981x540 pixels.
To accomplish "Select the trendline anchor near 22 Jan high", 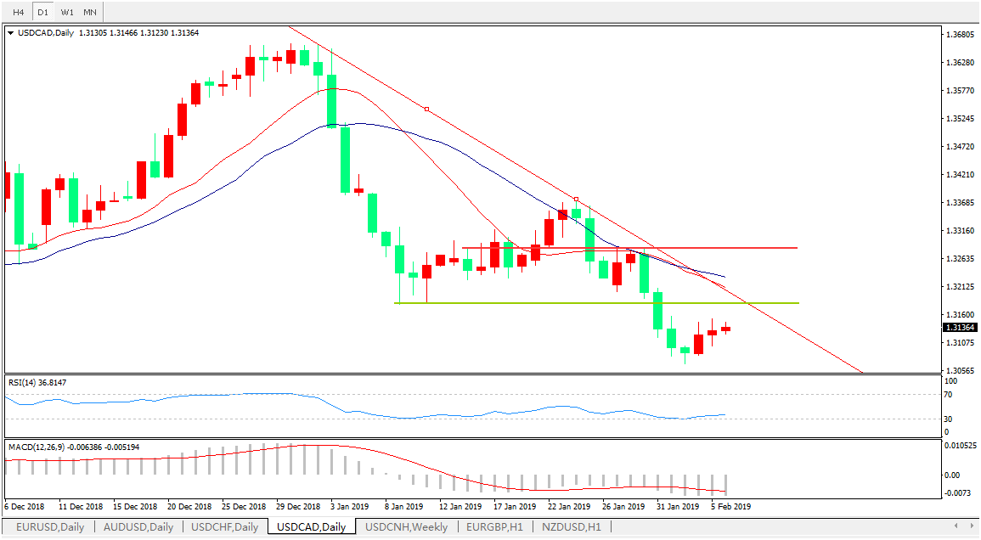I will click(576, 200).
